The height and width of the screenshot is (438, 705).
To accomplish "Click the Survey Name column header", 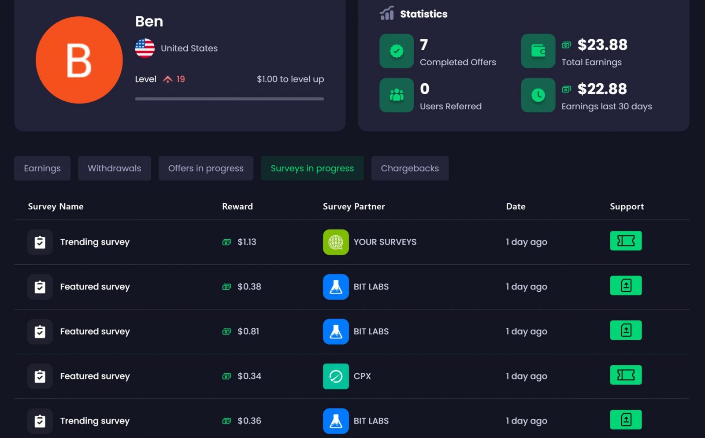I will (x=56, y=207).
